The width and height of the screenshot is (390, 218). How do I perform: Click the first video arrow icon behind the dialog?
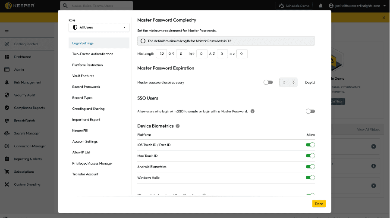pyautogui.click(x=374, y=146)
